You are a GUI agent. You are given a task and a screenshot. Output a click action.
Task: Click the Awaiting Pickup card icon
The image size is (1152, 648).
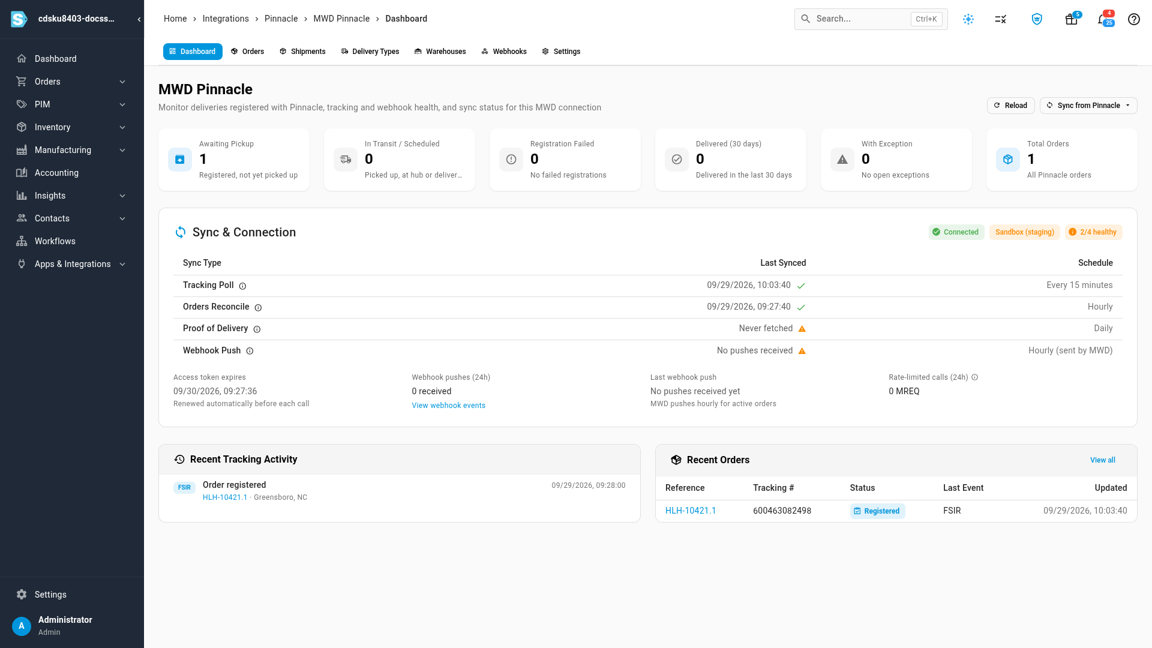coord(180,160)
